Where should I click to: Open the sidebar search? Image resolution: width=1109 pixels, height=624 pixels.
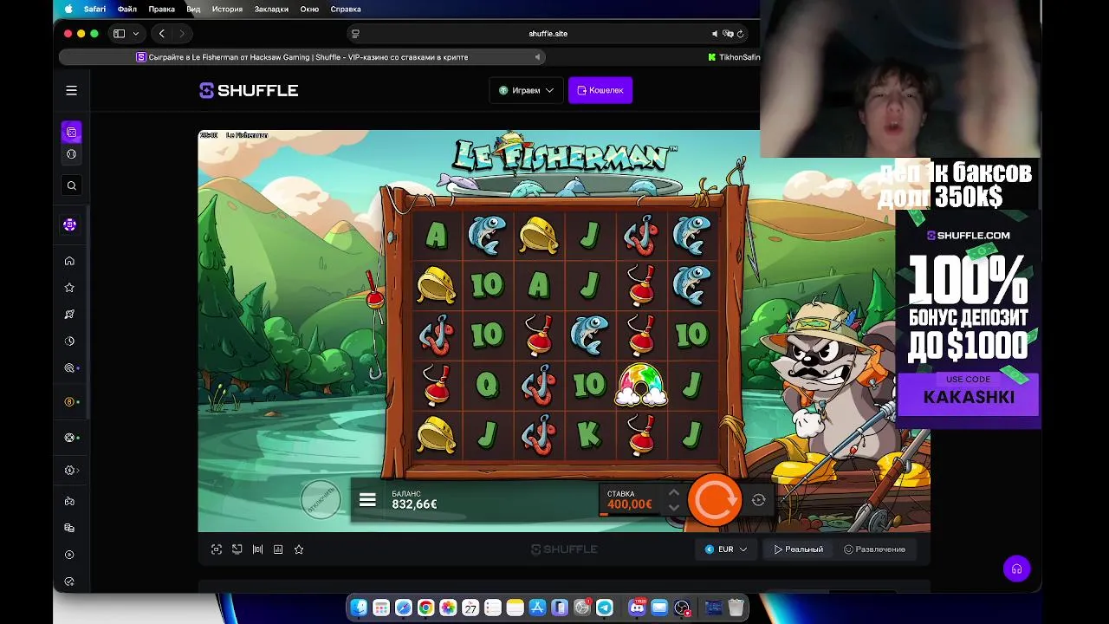(72, 185)
